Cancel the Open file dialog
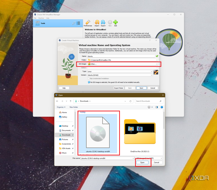The height and width of the screenshot is (190, 217). pyautogui.click(x=157, y=162)
